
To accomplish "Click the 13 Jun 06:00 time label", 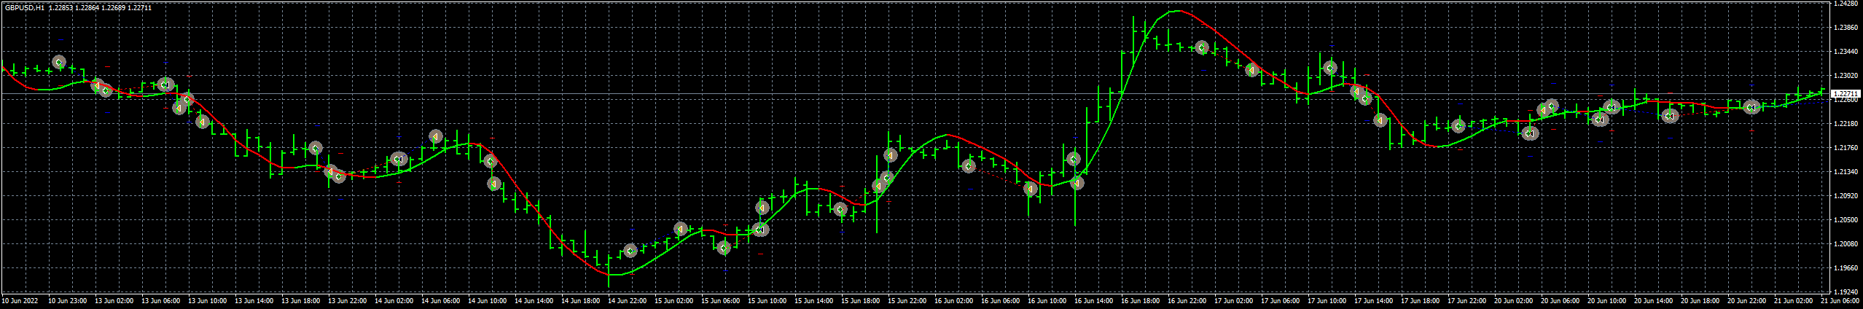I will pos(161,300).
